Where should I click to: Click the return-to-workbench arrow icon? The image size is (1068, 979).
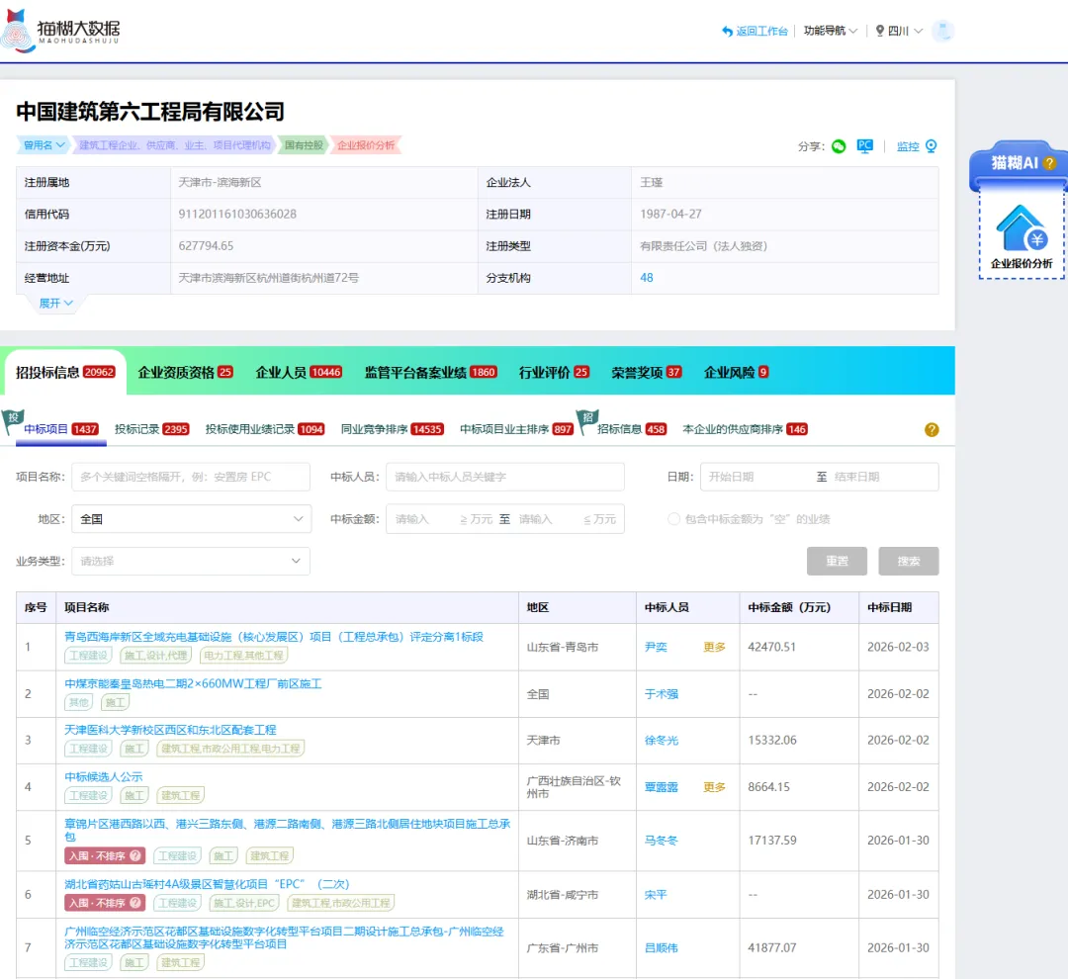[x=728, y=32]
